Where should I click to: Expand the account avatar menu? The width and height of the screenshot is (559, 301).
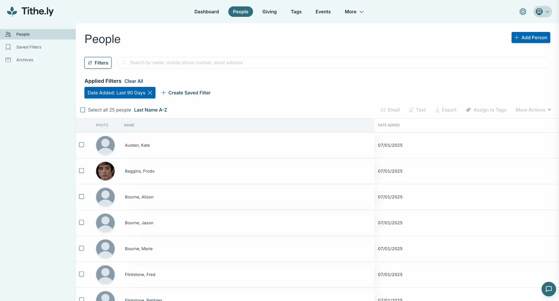click(x=542, y=12)
